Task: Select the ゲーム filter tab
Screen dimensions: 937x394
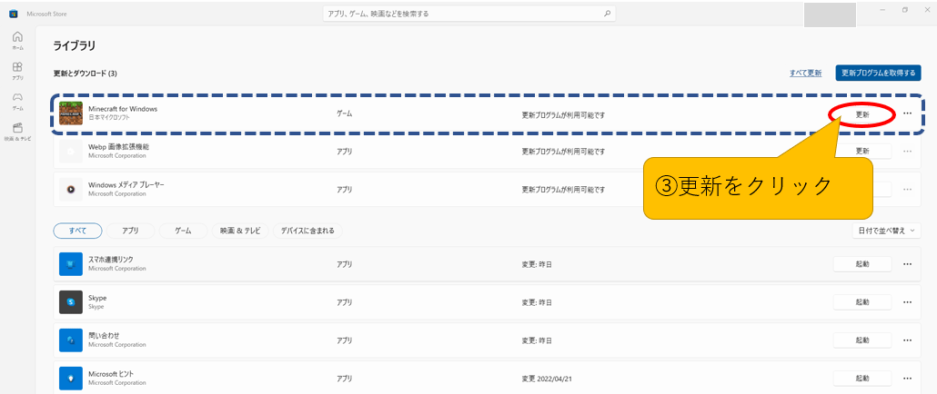Action: point(183,231)
